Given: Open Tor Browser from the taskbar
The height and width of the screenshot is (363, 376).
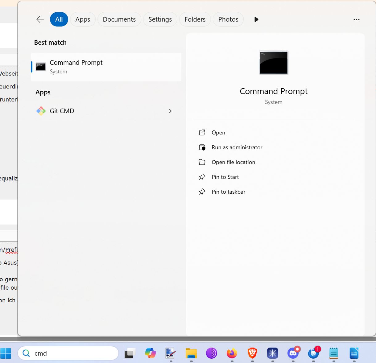Looking at the screenshot, I should click(212, 353).
